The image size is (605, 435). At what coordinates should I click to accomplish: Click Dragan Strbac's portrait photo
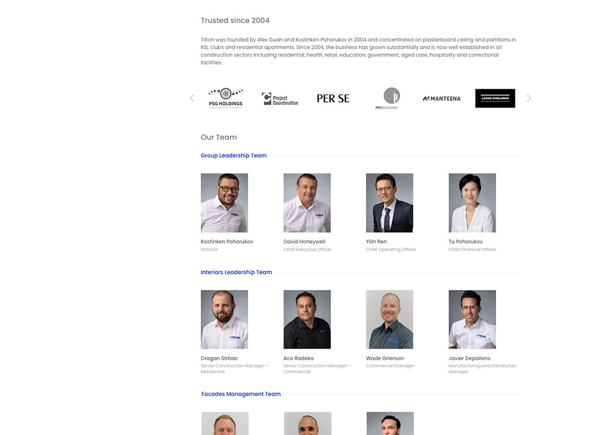point(224,320)
